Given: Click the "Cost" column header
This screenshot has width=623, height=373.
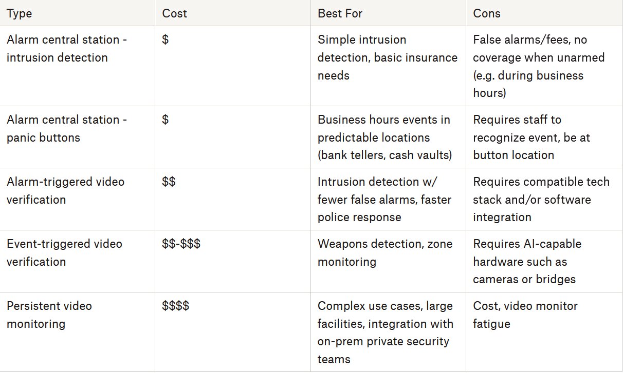Looking at the screenshot, I should [233, 13].
